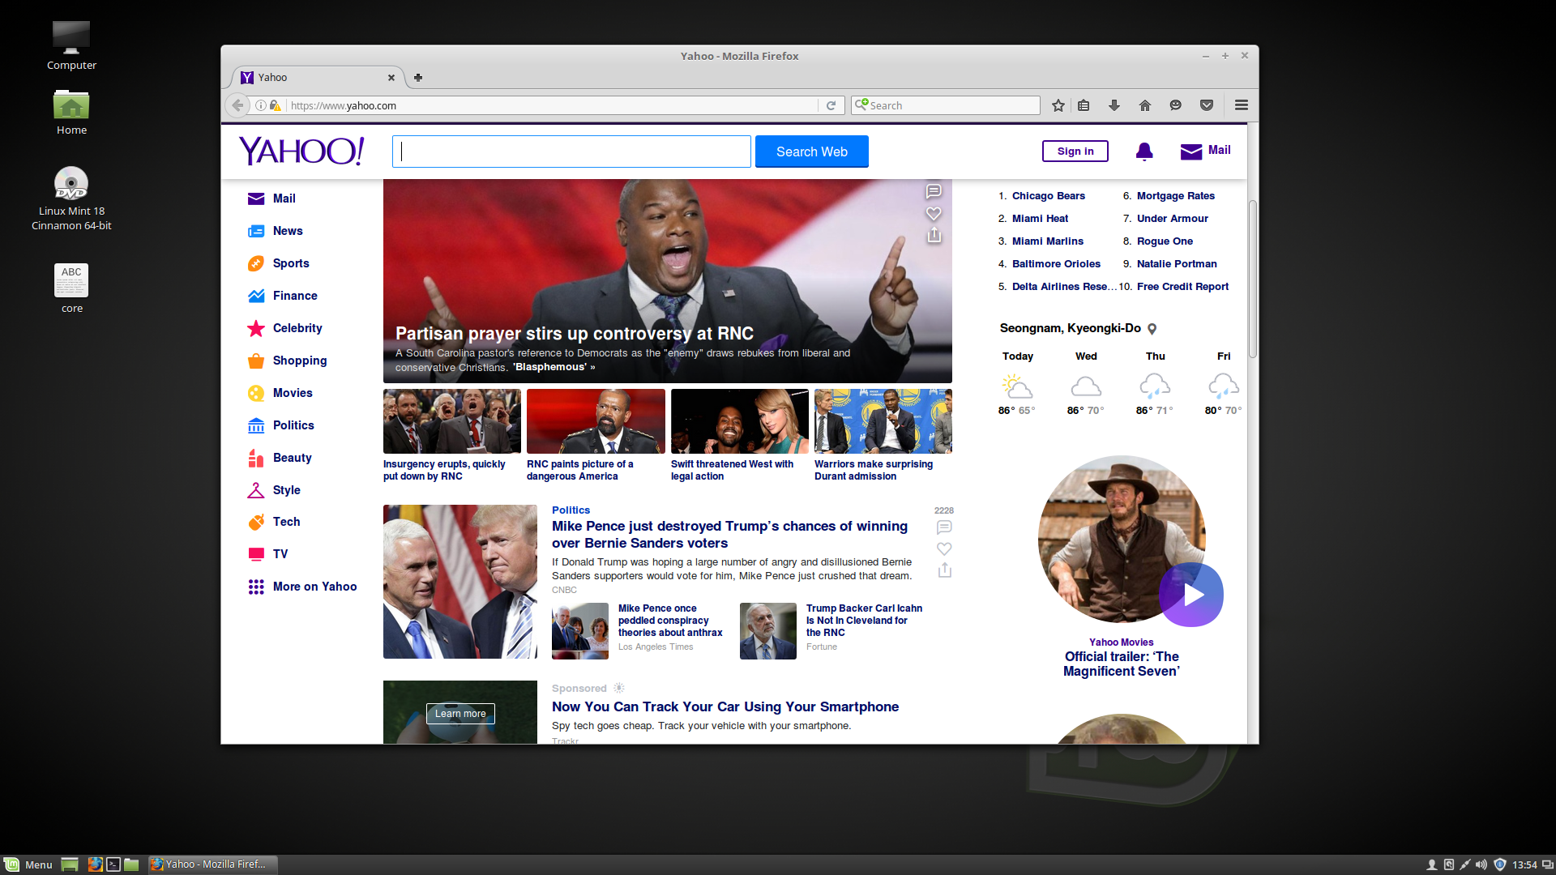
Task: Click the URL address bar
Action: [551, 105]
